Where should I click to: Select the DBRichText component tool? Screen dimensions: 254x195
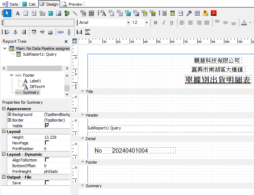(x=120, y=13)
